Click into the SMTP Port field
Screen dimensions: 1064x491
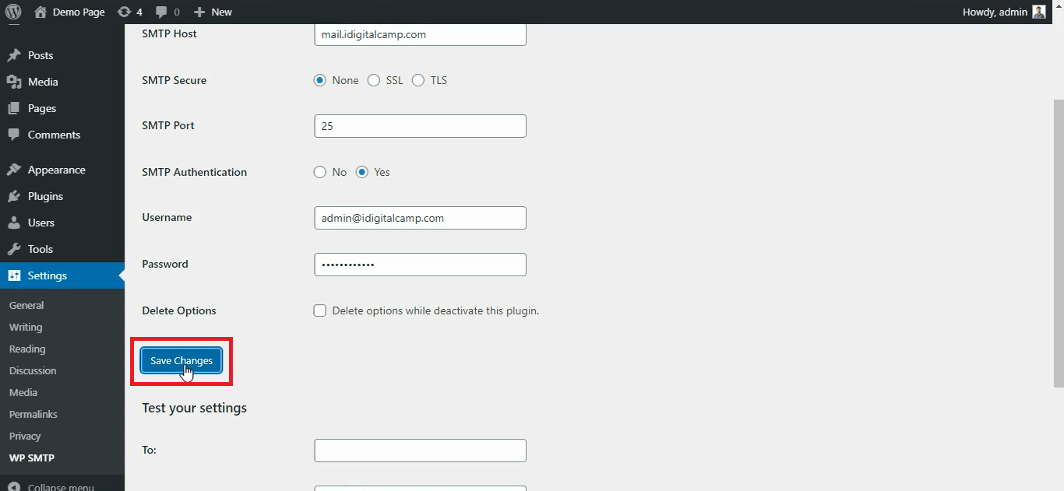tap(420, 126)
